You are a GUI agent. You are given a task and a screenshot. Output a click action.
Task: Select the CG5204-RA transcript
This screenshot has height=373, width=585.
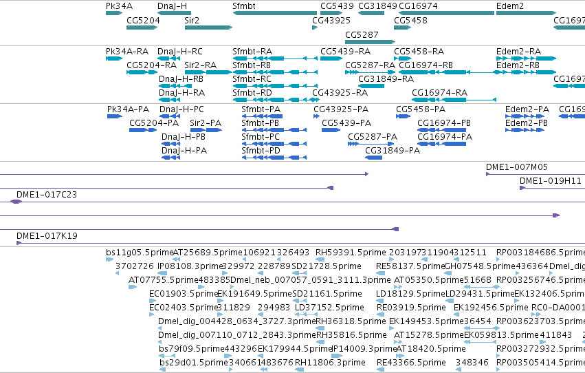point(142,72)
